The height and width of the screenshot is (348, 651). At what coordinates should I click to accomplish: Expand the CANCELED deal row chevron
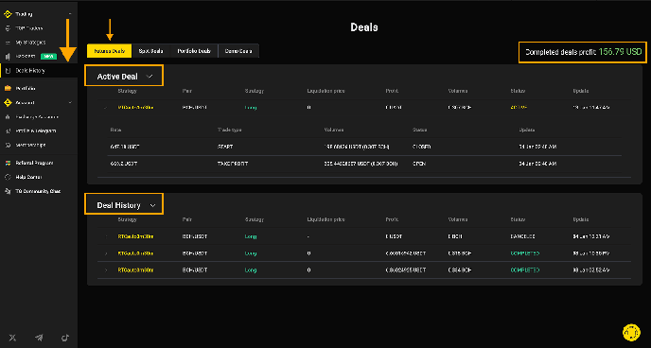[106, 236]
